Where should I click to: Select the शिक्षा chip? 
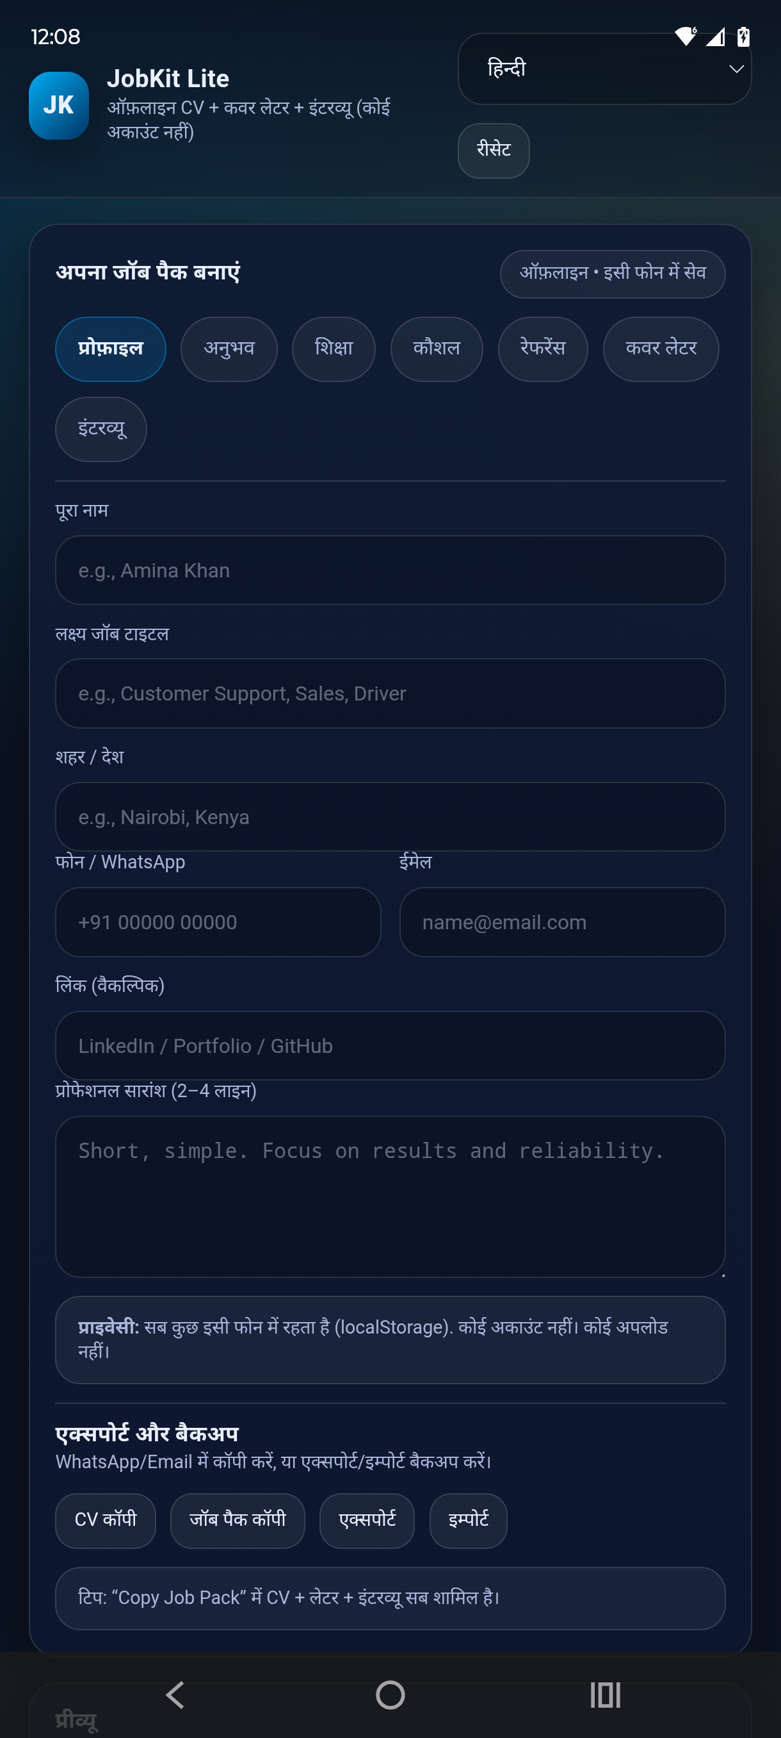click(333, 349)
